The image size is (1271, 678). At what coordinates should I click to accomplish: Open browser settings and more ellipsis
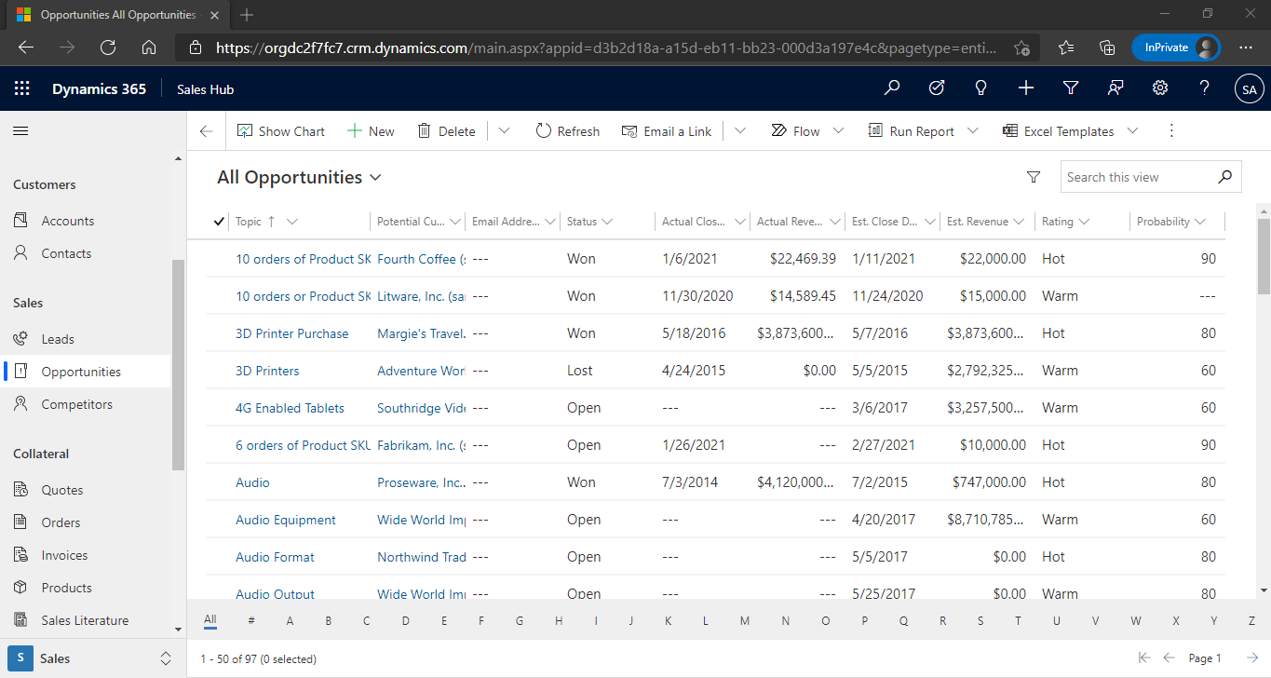click(x=1246, y=47)
